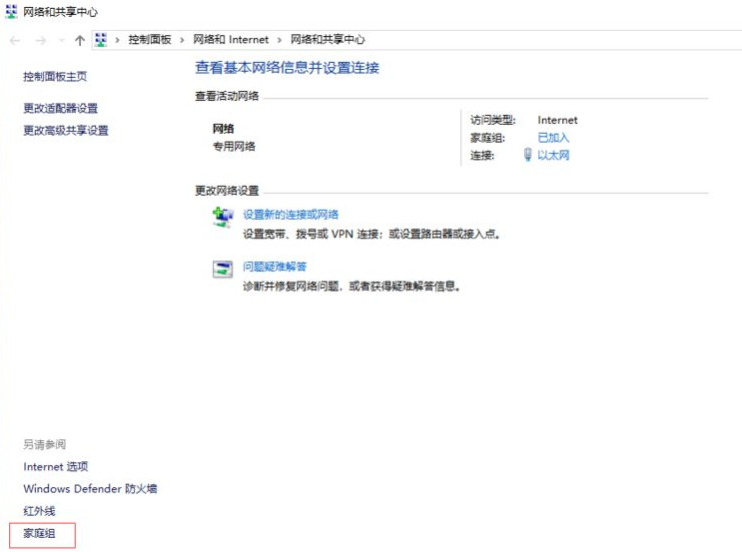This screenshot has height=552, width=742.
Task: Click the network icon in address bar
Action: coord(101,40)
